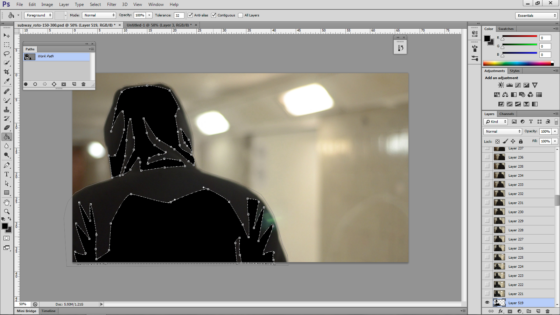Hide Layer 519 using the eye icon

pos(487,303)
